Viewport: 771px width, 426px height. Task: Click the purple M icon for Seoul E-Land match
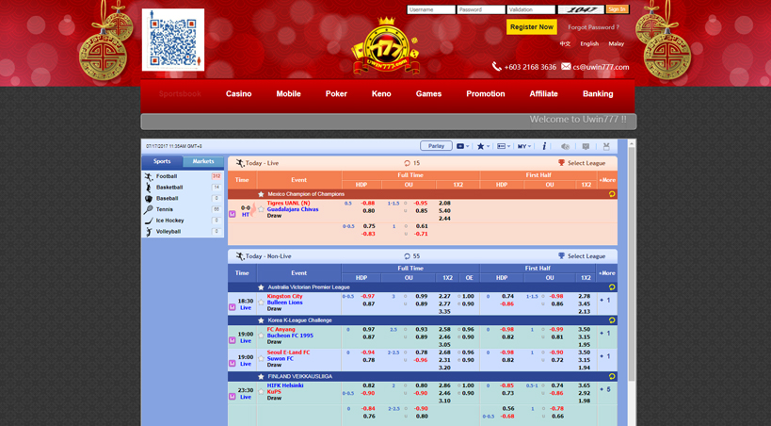(233, 364)
